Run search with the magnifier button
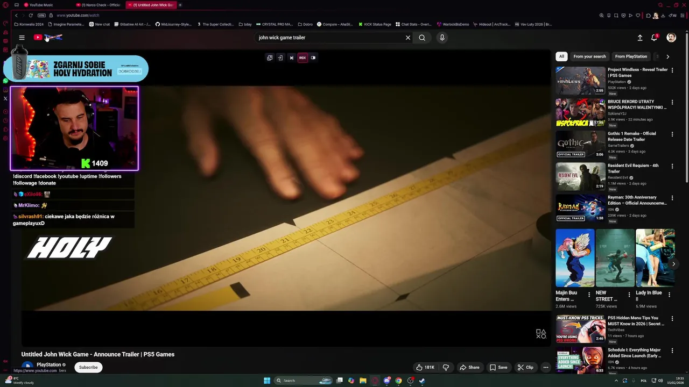 coord(422,38)
